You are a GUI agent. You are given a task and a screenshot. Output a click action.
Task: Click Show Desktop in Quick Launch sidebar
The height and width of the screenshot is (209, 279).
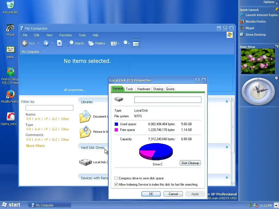[253, 35]
